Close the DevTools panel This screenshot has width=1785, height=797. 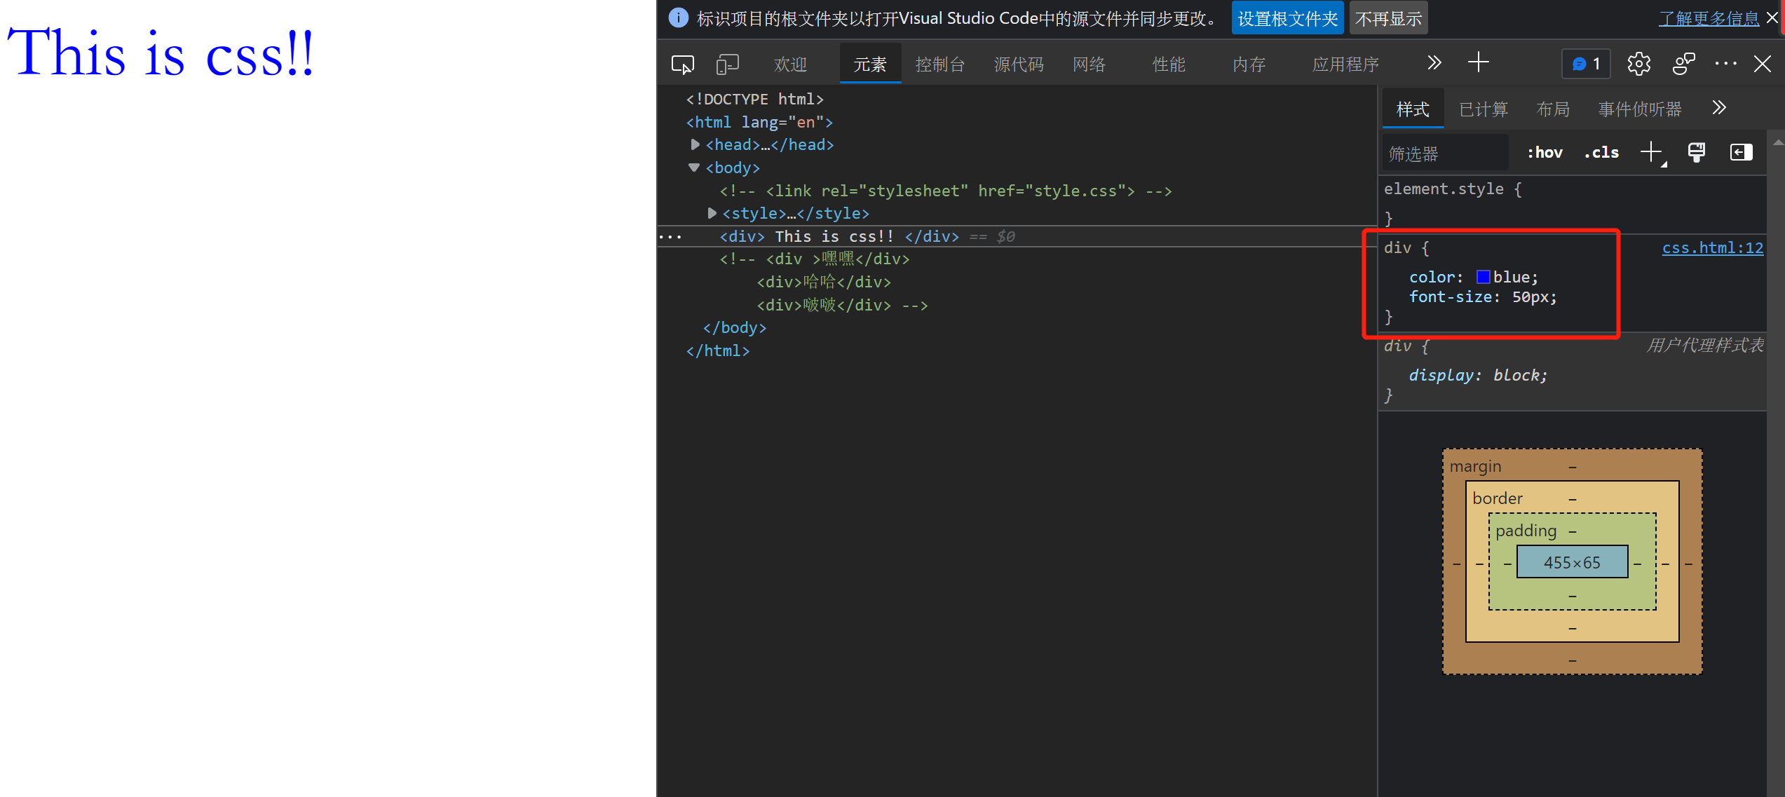pyautogui.click(x=1762, y=64)
